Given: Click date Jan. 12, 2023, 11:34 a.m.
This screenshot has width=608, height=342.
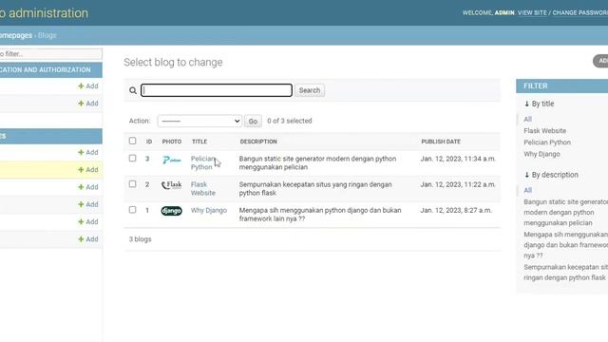Looking at the screenshot, I should coord(458,159).
